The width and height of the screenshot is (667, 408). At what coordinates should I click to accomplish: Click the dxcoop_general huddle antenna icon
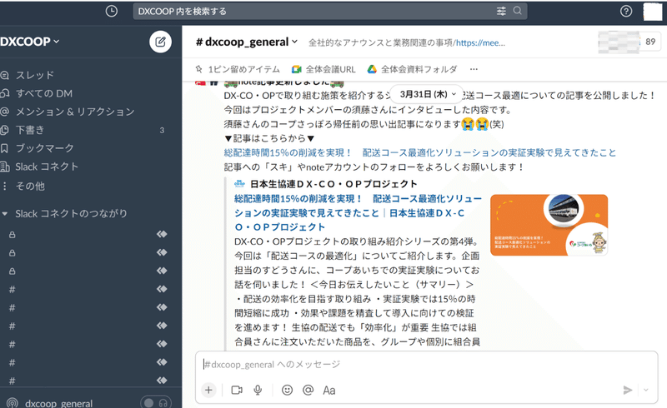tap(13, 402)
